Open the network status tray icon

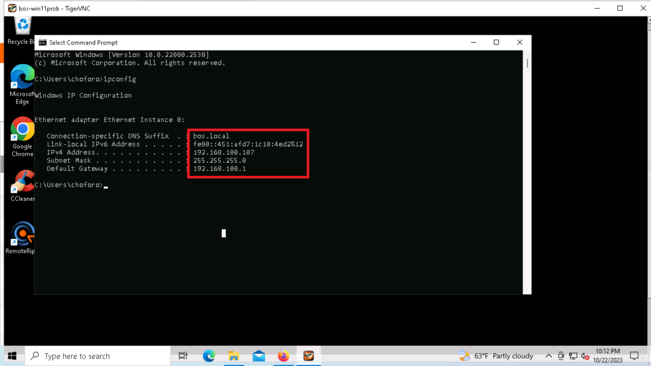point(573,356)
